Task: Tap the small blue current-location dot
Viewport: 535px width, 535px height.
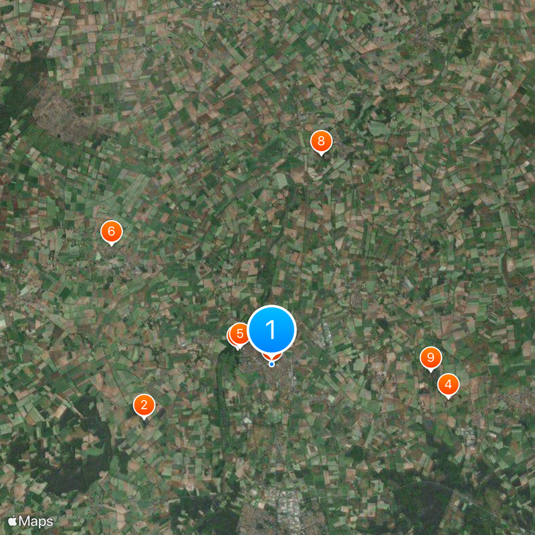Action: (x=272, y=364)
